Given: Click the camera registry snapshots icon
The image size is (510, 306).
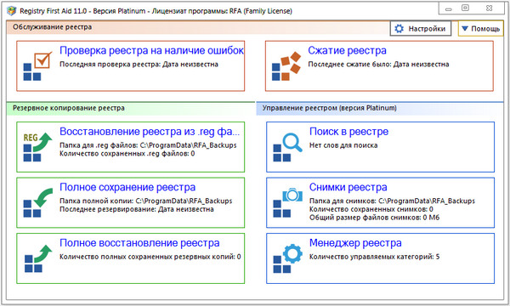Looking at the screenshot, I should click(287, 202).
